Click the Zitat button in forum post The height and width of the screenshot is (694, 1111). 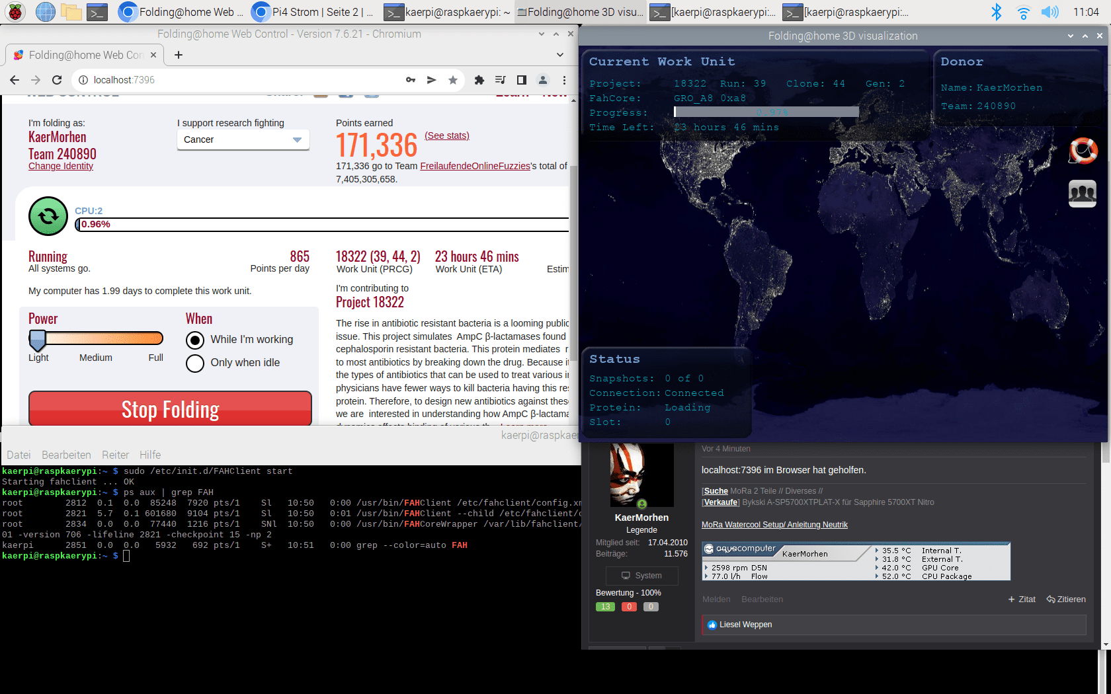click(x=1022, y=599)
